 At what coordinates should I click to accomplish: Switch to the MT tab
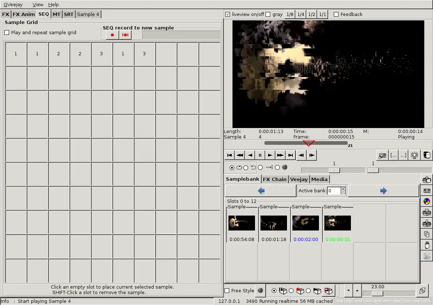point(56,15)
